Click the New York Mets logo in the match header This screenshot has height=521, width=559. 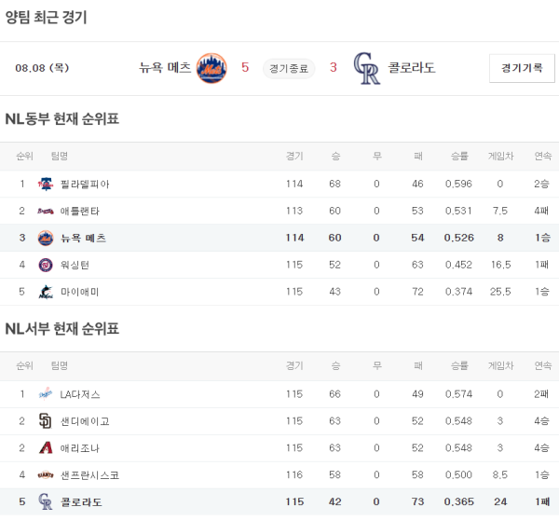(211, 68)
